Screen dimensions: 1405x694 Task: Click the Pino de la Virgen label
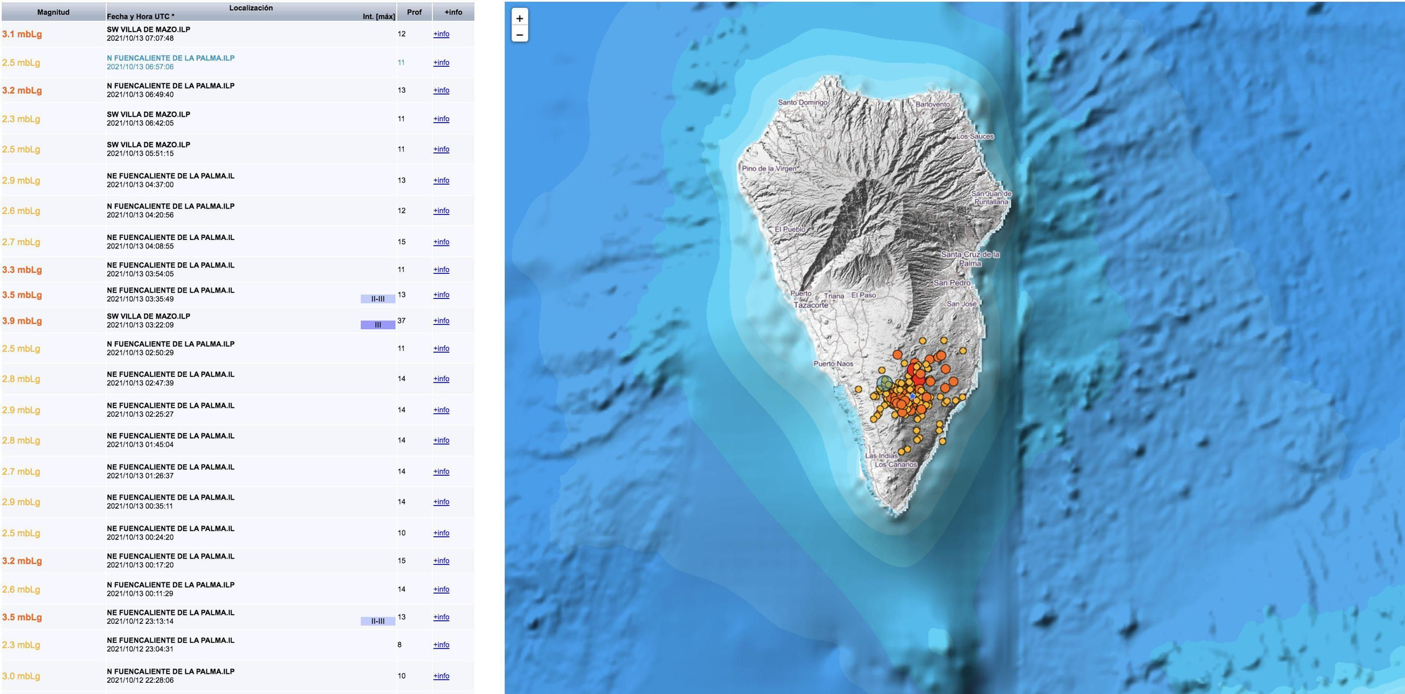[x=769, y=168]
